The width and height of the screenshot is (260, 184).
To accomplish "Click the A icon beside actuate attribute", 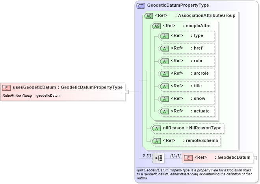I will [x=164, y=111].
